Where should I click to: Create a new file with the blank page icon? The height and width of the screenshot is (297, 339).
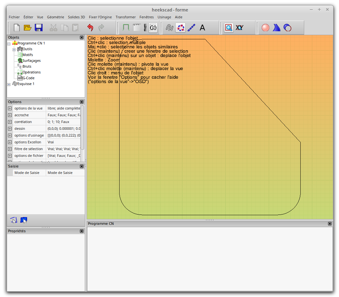pyautogui.click(x=17, y=28)
